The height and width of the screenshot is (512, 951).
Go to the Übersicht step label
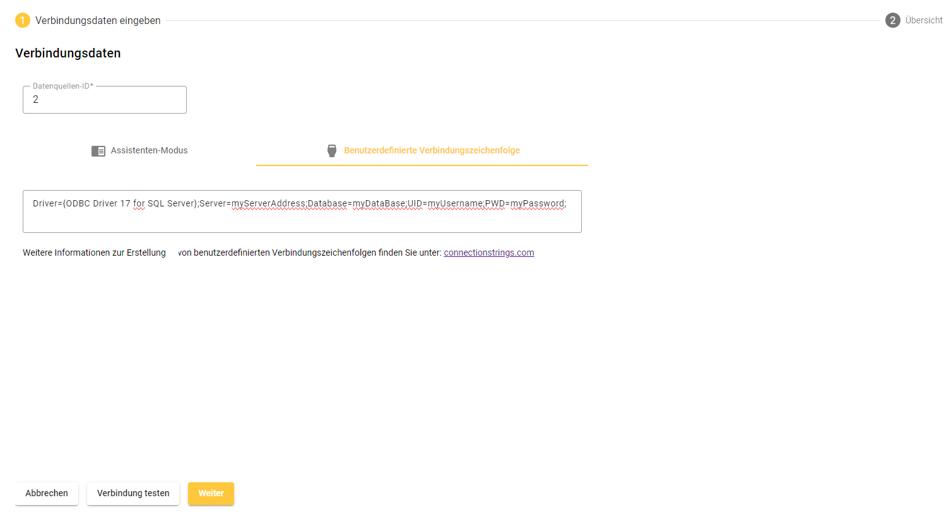(x=923, y=20)
